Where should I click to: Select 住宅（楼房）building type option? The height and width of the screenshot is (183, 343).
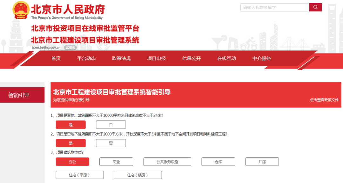click(x=138, y=175)
